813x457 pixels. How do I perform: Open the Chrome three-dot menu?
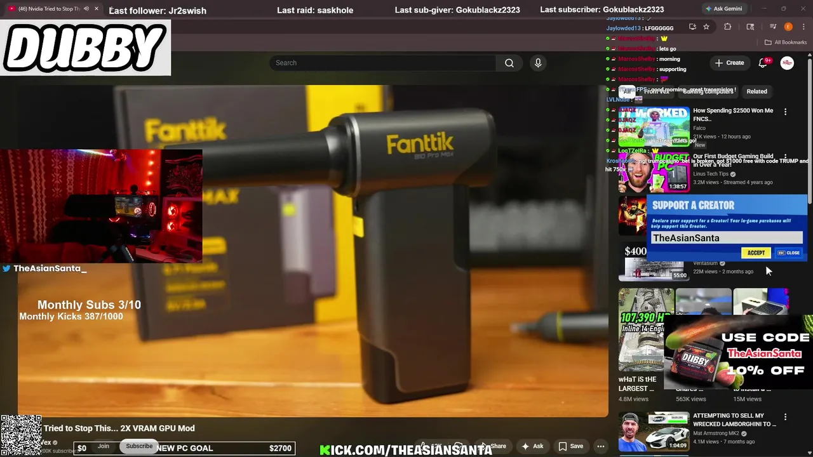802,27
